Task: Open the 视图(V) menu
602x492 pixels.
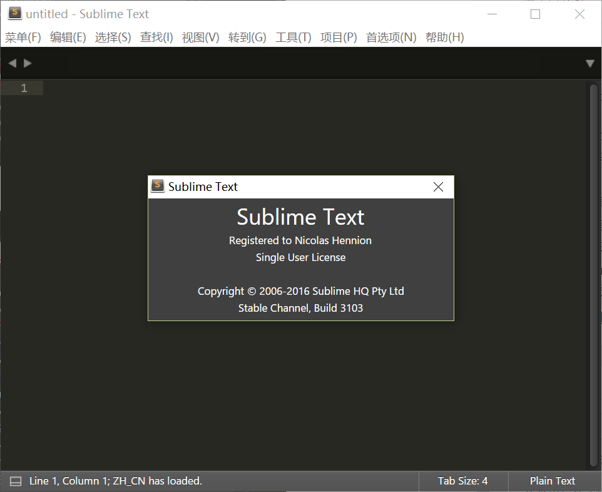Action: point(200,38)
